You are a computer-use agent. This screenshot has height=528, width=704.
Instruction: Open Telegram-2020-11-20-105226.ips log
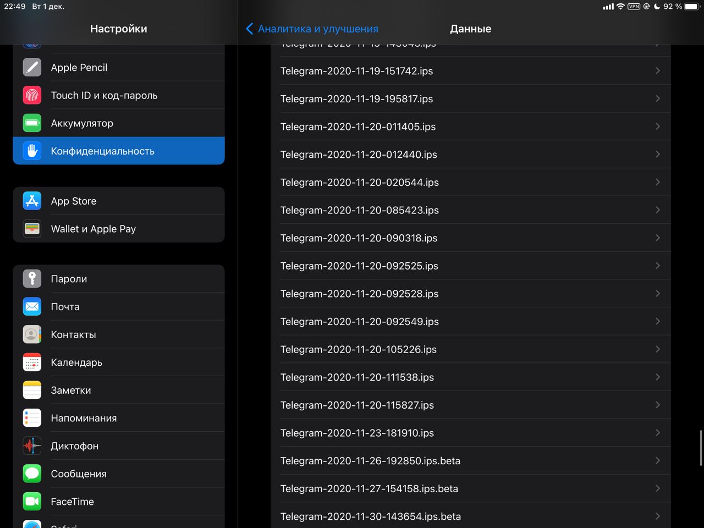click(x=471, y=349)
